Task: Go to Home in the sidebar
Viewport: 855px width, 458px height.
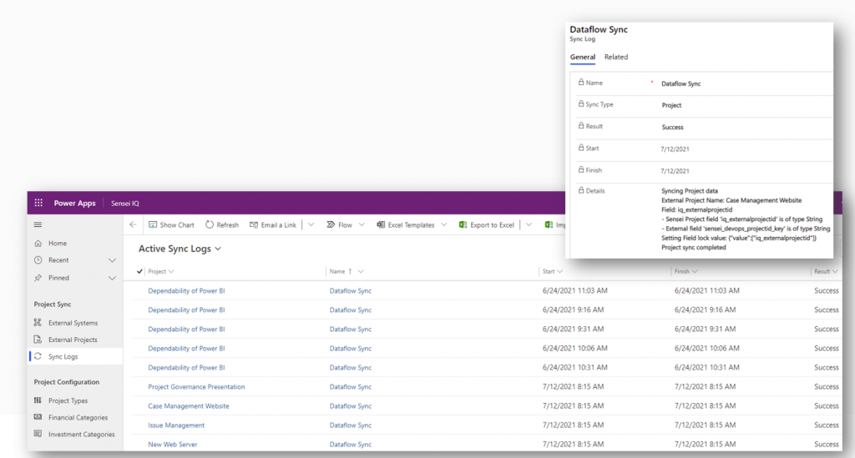Action: 58,244
